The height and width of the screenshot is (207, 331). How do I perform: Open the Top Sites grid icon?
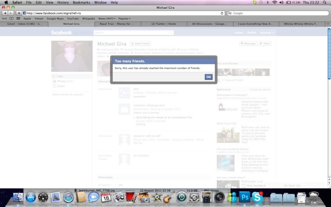click(x=18, y=19)
